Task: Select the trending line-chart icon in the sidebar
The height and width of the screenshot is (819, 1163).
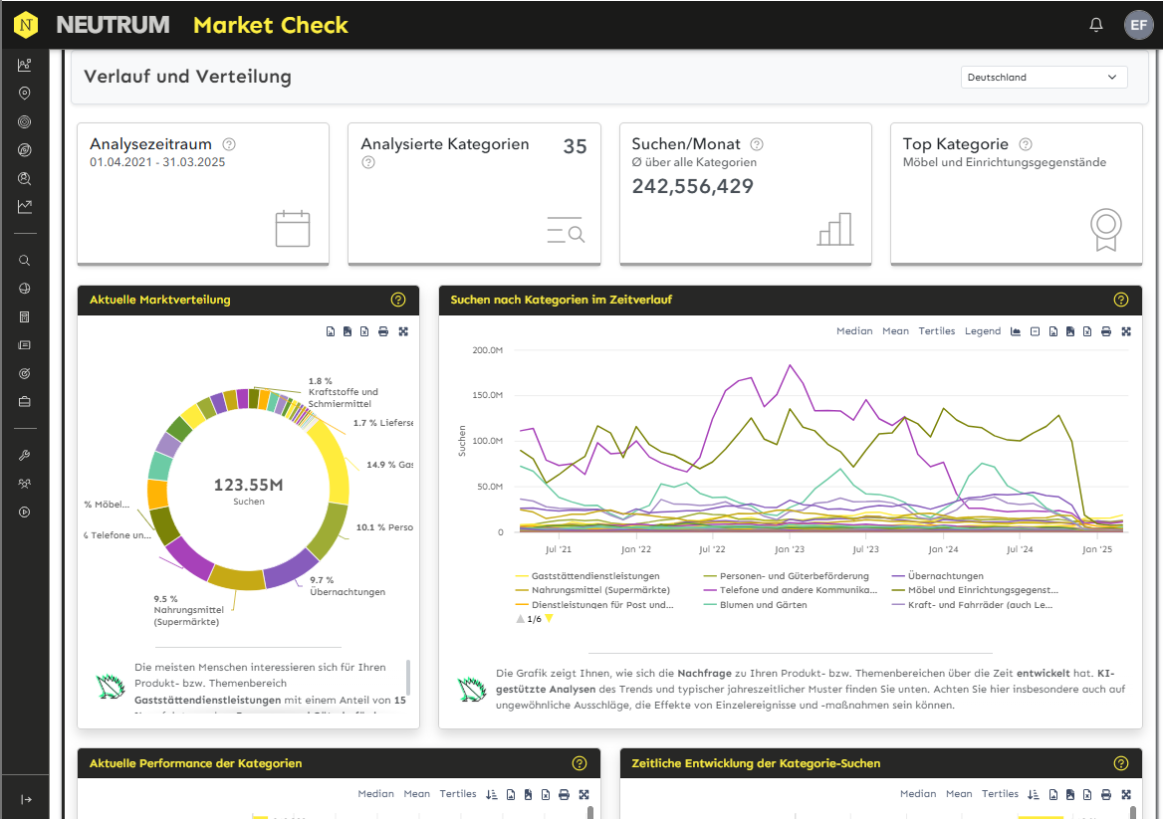Action: [25, 207]
